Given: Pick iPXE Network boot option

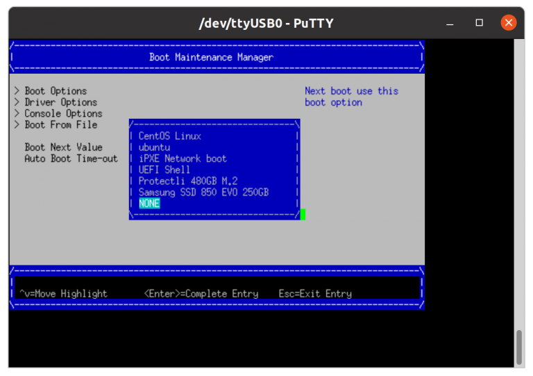Looking at the screenshot, I should (x=183, y=158).
